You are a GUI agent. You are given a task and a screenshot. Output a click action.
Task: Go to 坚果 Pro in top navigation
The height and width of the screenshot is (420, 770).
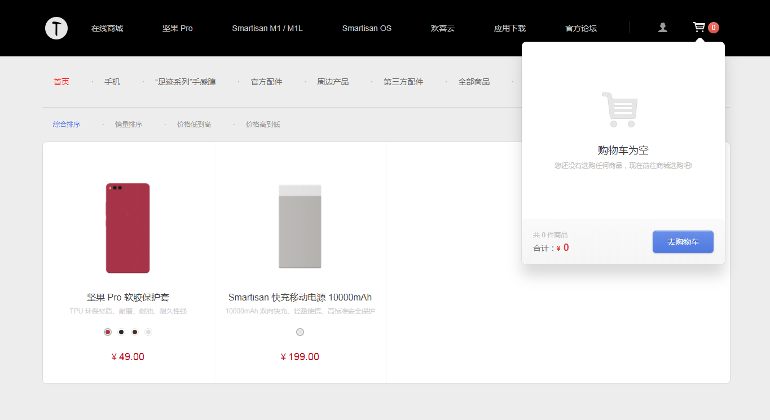click(x=178, y=28)
